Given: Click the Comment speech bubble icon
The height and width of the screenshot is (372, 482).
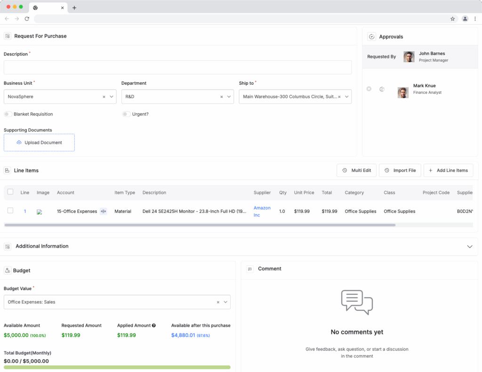Looking at the screenshot, I should [250, 269].
